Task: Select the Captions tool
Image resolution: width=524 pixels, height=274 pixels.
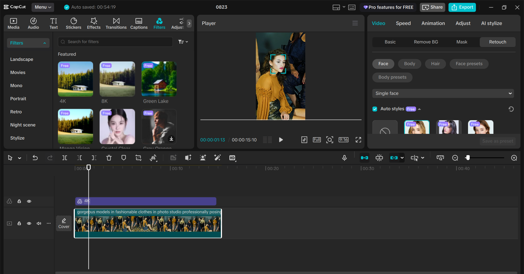Action: 139,23
